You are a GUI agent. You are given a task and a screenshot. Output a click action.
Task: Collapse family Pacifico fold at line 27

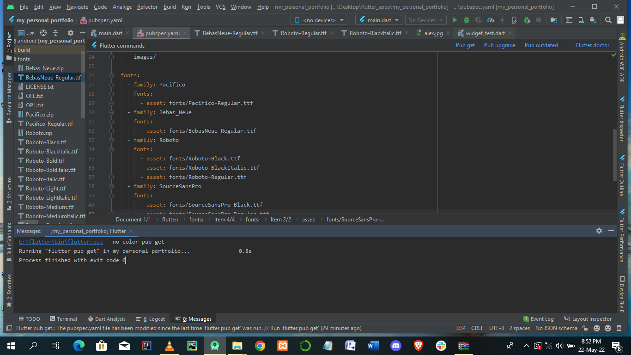(111, 85)
